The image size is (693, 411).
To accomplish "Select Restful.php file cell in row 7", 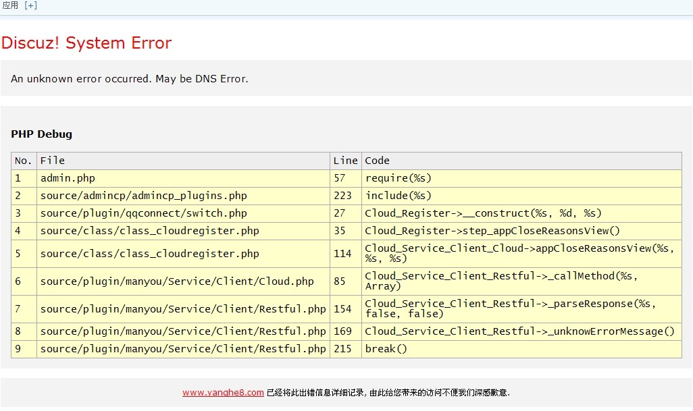I will 183,309.
